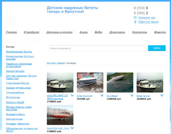Add Катер Chris Craft - Sport to cart

click(x=72, y=128)
